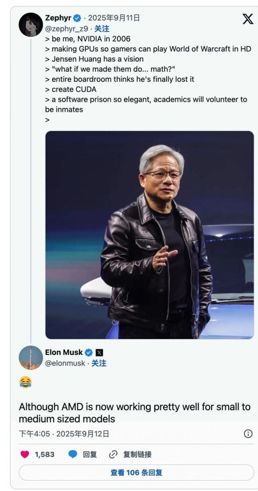Like the tweet using the heart icon
The width and height of the screenshot is (258, 491).
coord(25,454)
